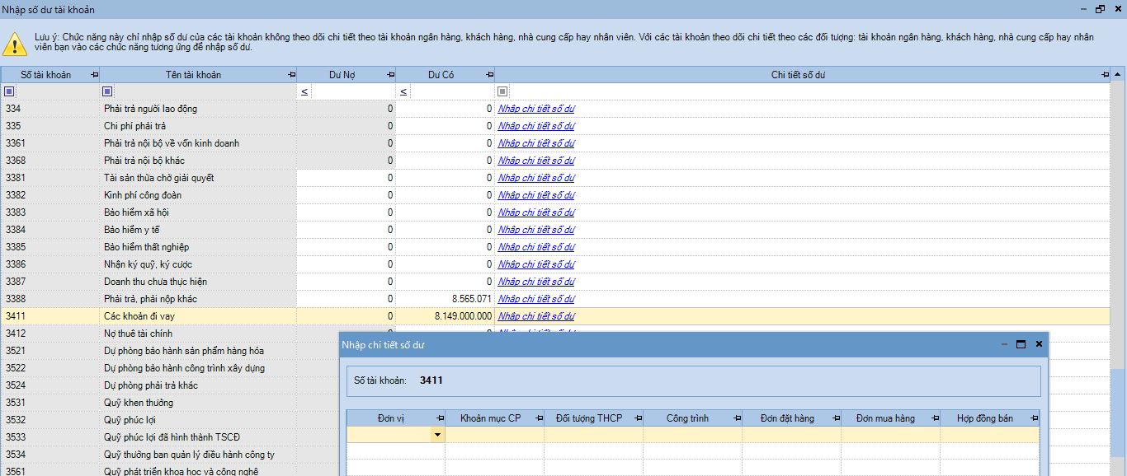Click the Dư Nợ filter input field
The image size is (1127, 476).
(353, 91)
